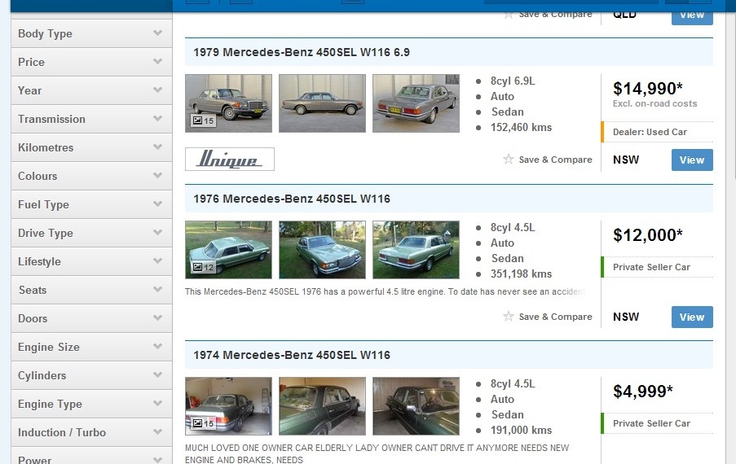Open the Induction / Turbo filter
Screen dimensions: 736x464
pyautogui.click(x=91, y=432)
